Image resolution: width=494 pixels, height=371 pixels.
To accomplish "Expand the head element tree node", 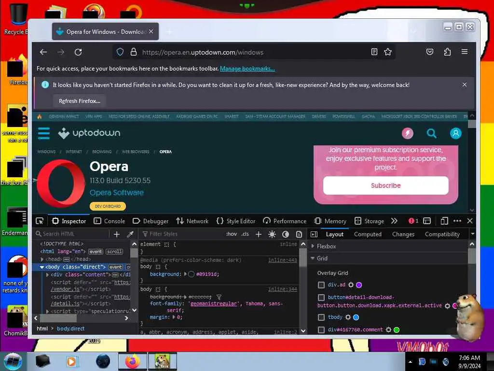I will coord(42,259).
